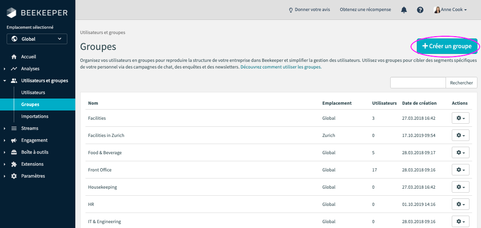The height and width of the screenshot is (228, 481).
Task: Click the Emplacement column header
Action: pos(337,103)
